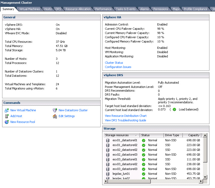Click the green Load balanced check icon
The image size is (215, 188).
coord(174,109)
